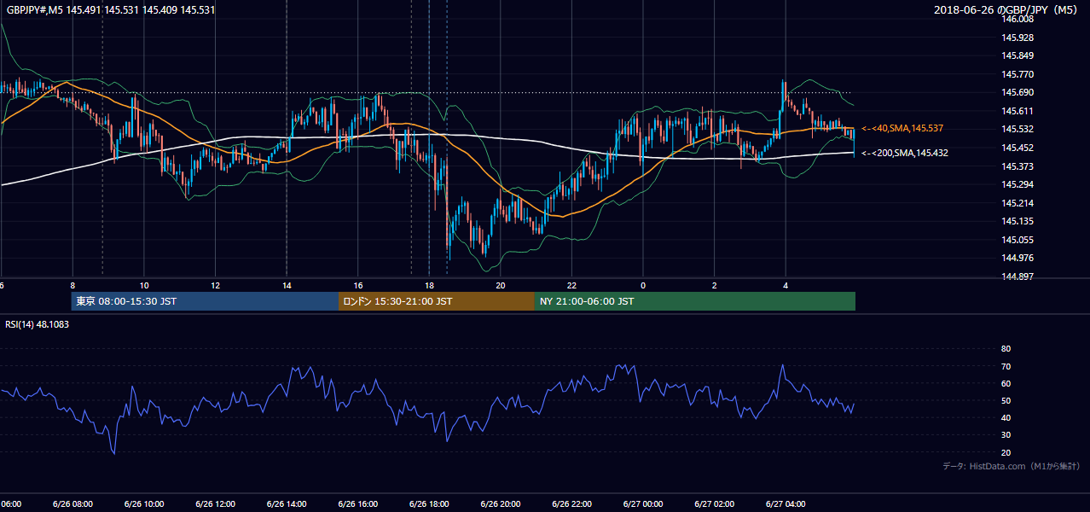
Task: Click the 145.214 price axis label
Action: (x=1018, y=203)
